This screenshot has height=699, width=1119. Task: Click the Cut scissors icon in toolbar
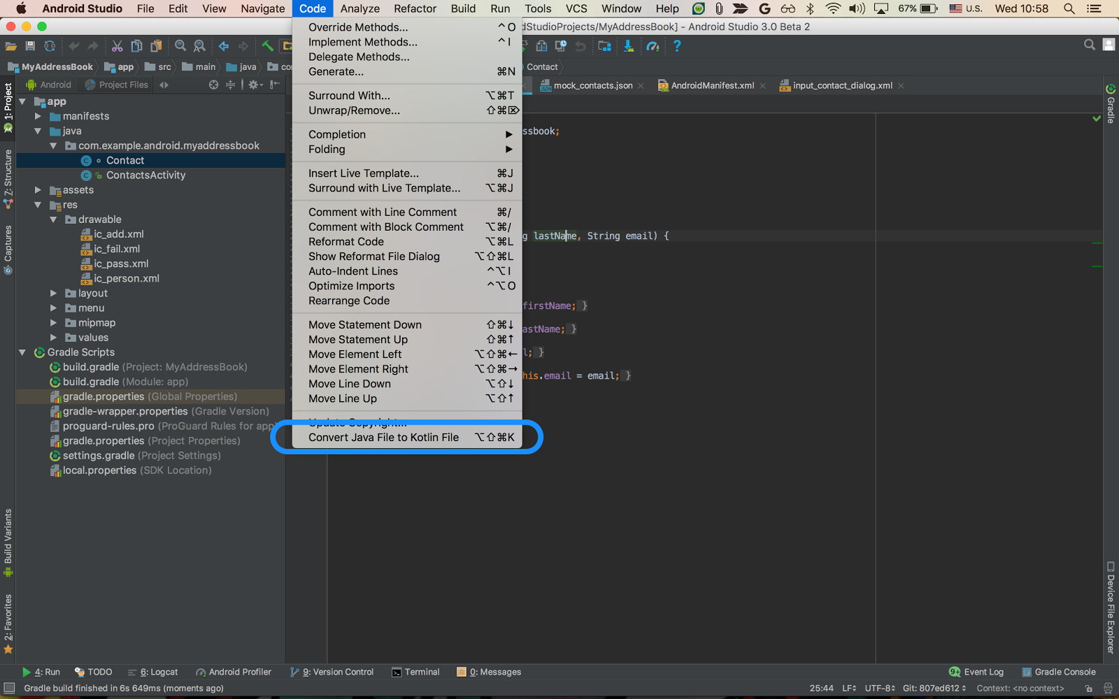[x=117, y=46]
